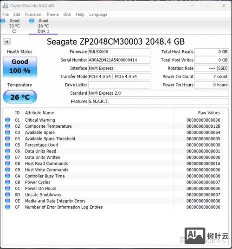
Task: Open the Theme menu
Action: click(x=52, y=14)
